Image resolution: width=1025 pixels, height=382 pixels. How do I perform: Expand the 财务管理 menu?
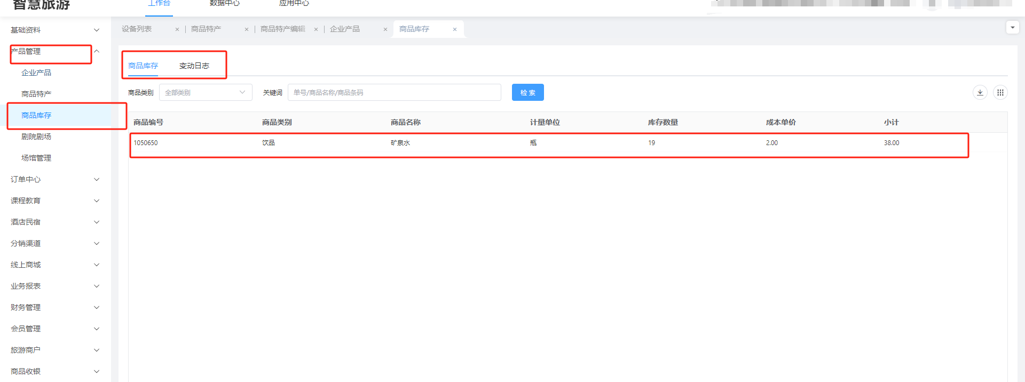[53, 307]
